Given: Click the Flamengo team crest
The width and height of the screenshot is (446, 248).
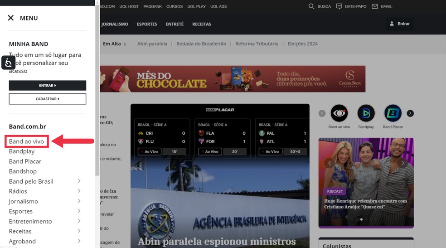Looking at the screenshot, I should pyautogui.click(x=201, y=133).
